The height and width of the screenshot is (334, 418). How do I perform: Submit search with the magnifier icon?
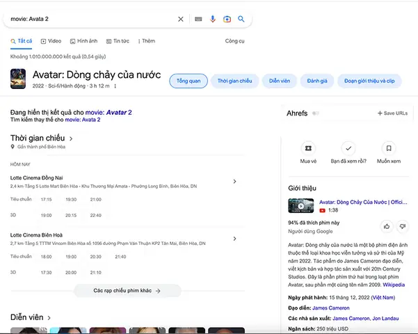tap(241, 19)
